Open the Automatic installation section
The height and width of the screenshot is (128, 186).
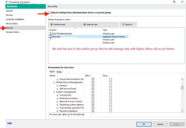26,19
